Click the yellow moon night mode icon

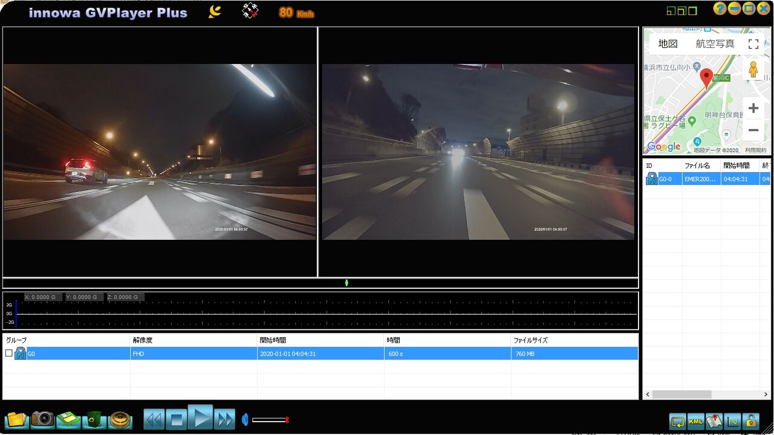(215, 11)
